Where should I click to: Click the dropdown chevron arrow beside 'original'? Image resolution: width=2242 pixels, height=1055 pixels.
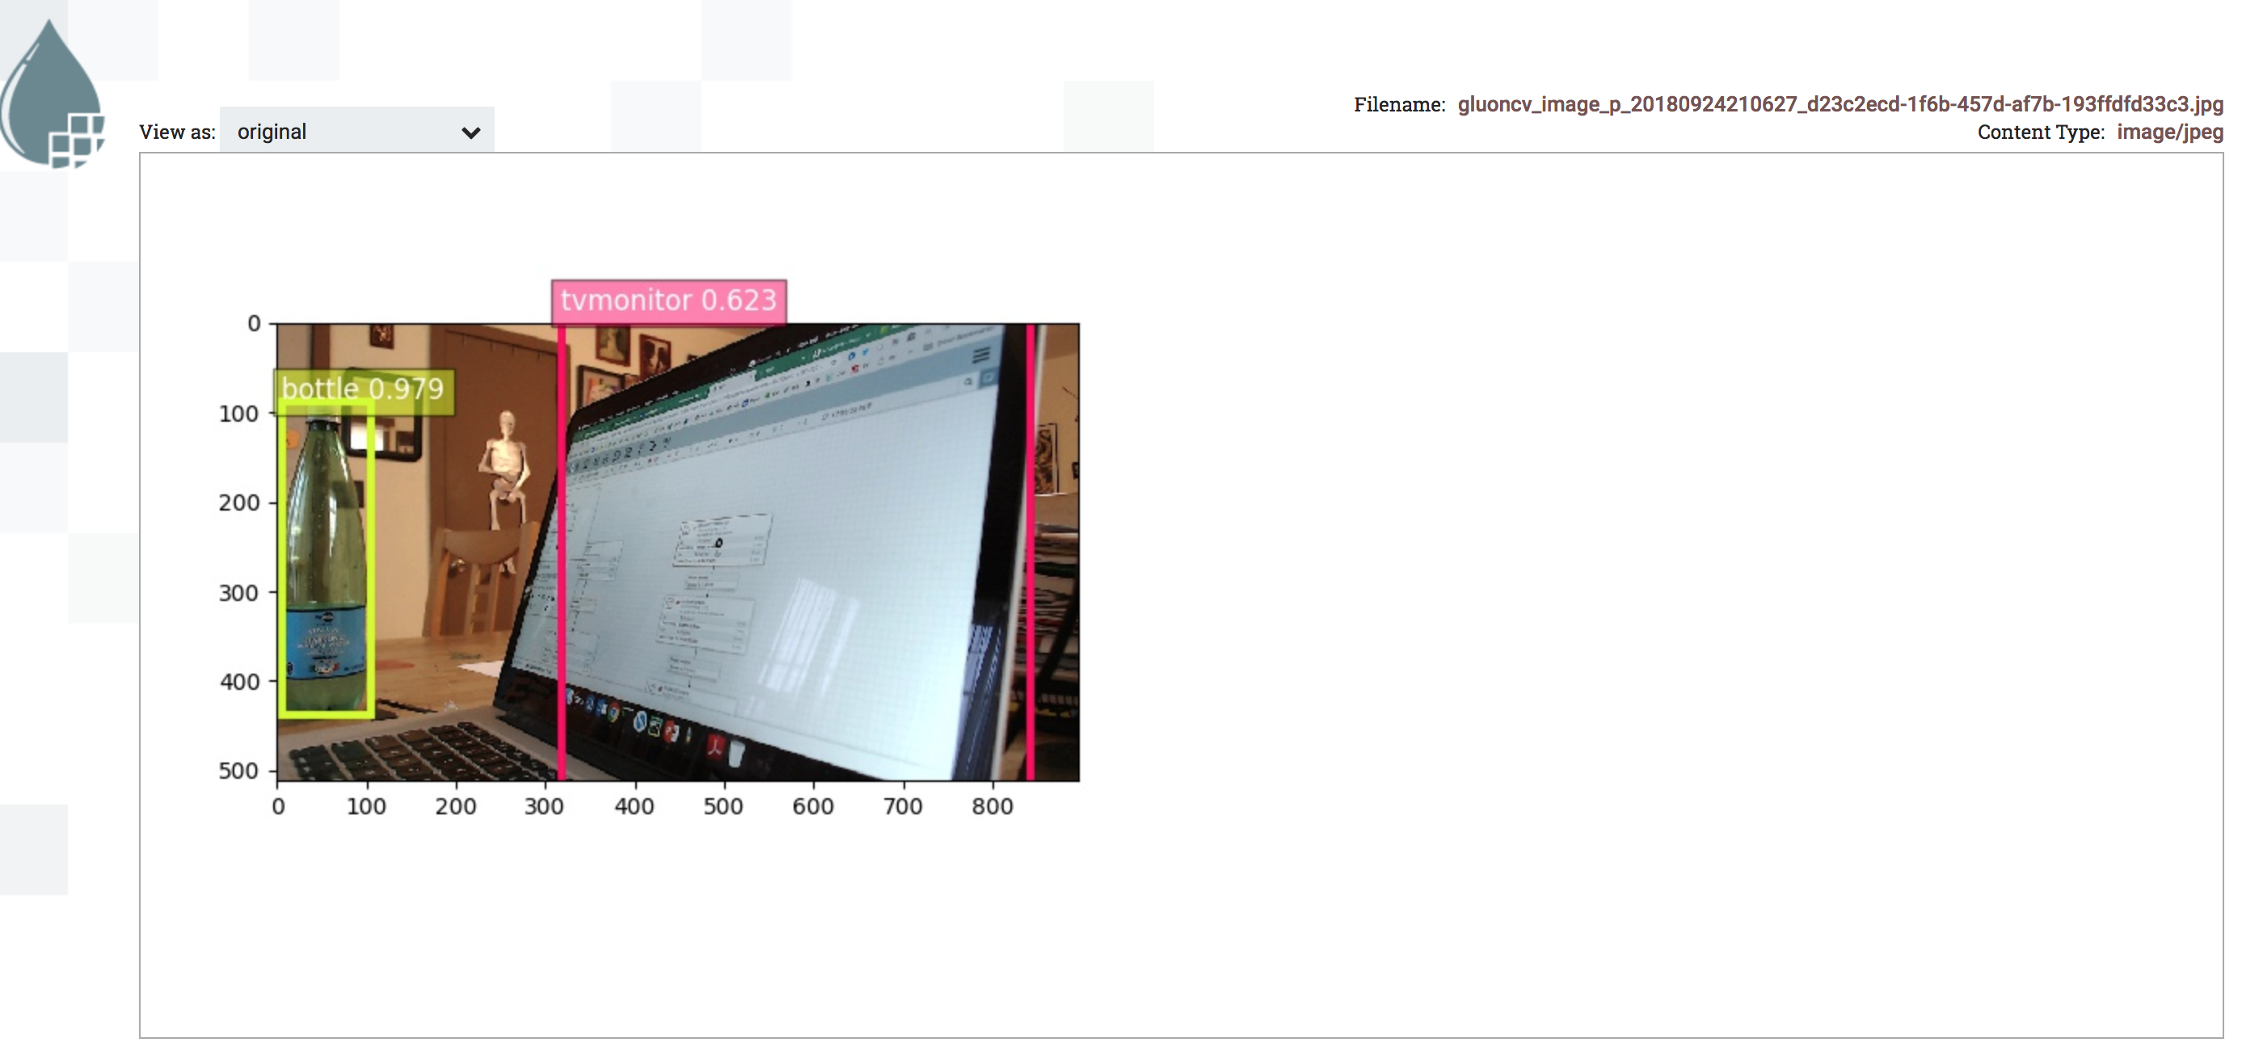coord(471,133)
